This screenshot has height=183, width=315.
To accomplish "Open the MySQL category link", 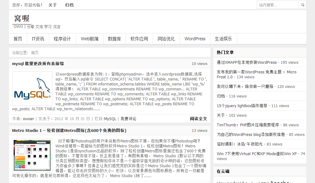I will 110,119.
